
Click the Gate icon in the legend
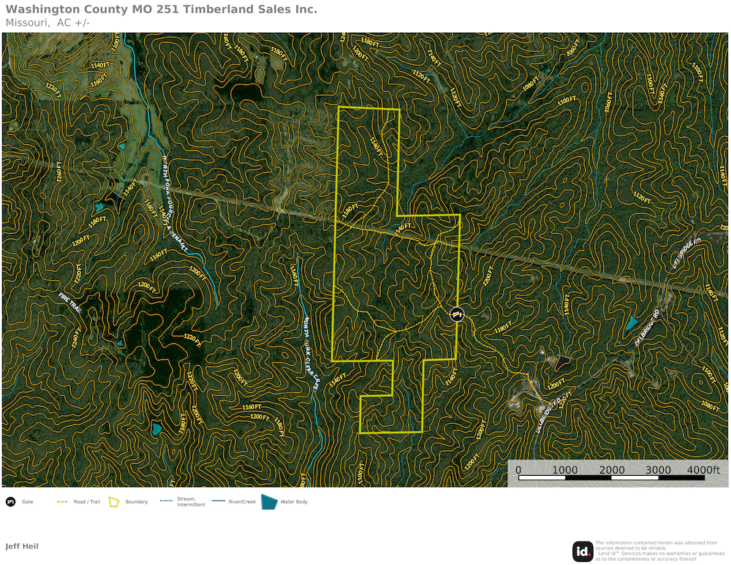tap(10, 502)
